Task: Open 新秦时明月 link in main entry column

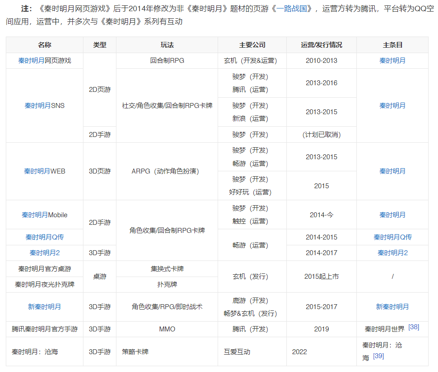Action: (x=392, y=306)
